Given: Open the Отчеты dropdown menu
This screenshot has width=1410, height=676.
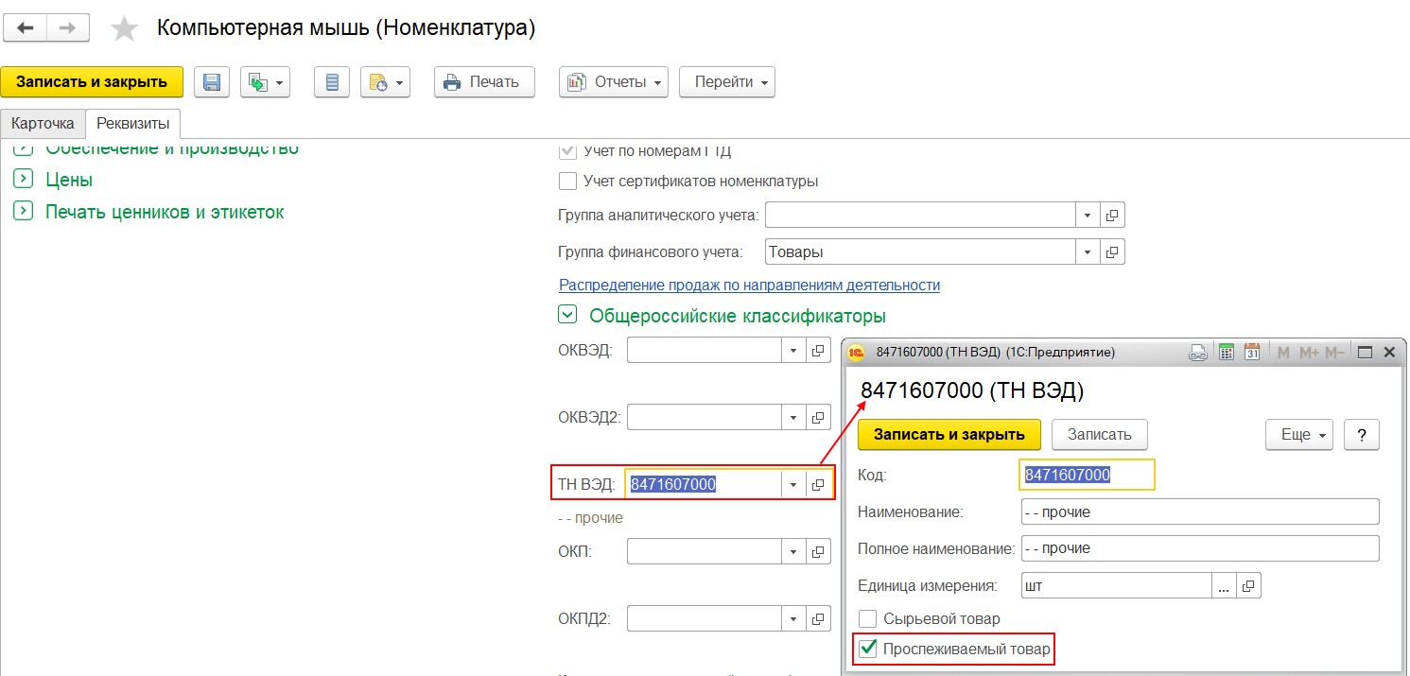Looking at the screenshot, I should (x=614, y=82).
